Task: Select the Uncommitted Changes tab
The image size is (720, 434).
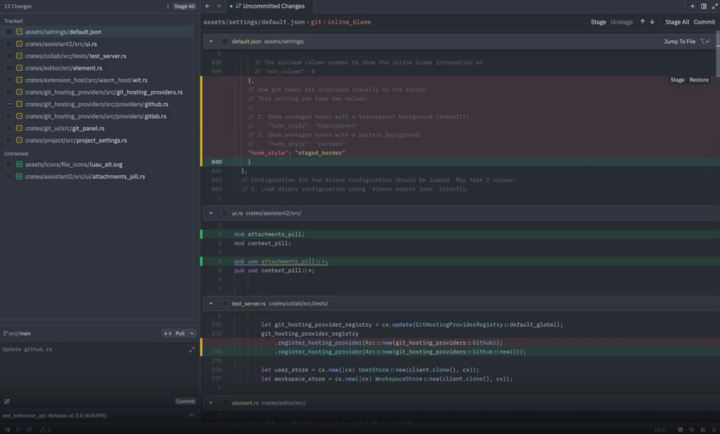Action: pos(273,6)
